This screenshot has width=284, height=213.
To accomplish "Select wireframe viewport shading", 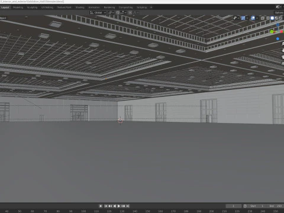I will (268, 18).
